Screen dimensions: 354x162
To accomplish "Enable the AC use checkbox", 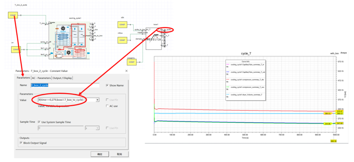I will pos(108,106).
